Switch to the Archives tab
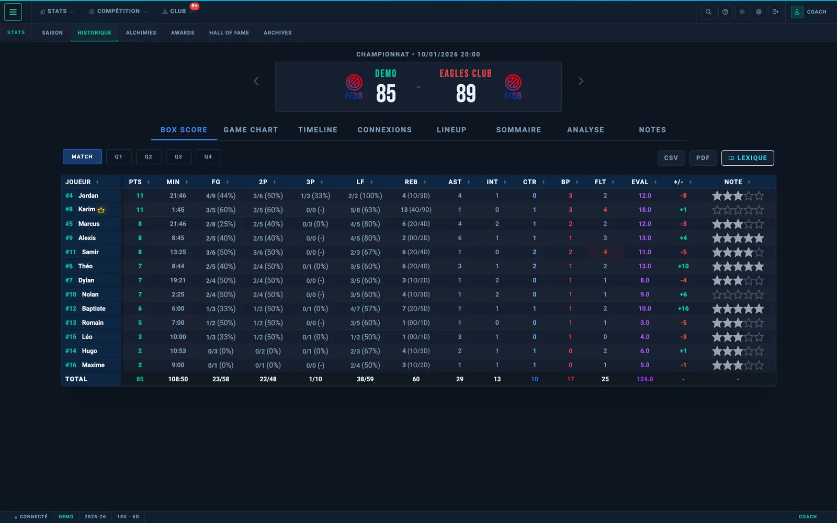Viewport: 837px width, 523px height. [x=278, y=33]
